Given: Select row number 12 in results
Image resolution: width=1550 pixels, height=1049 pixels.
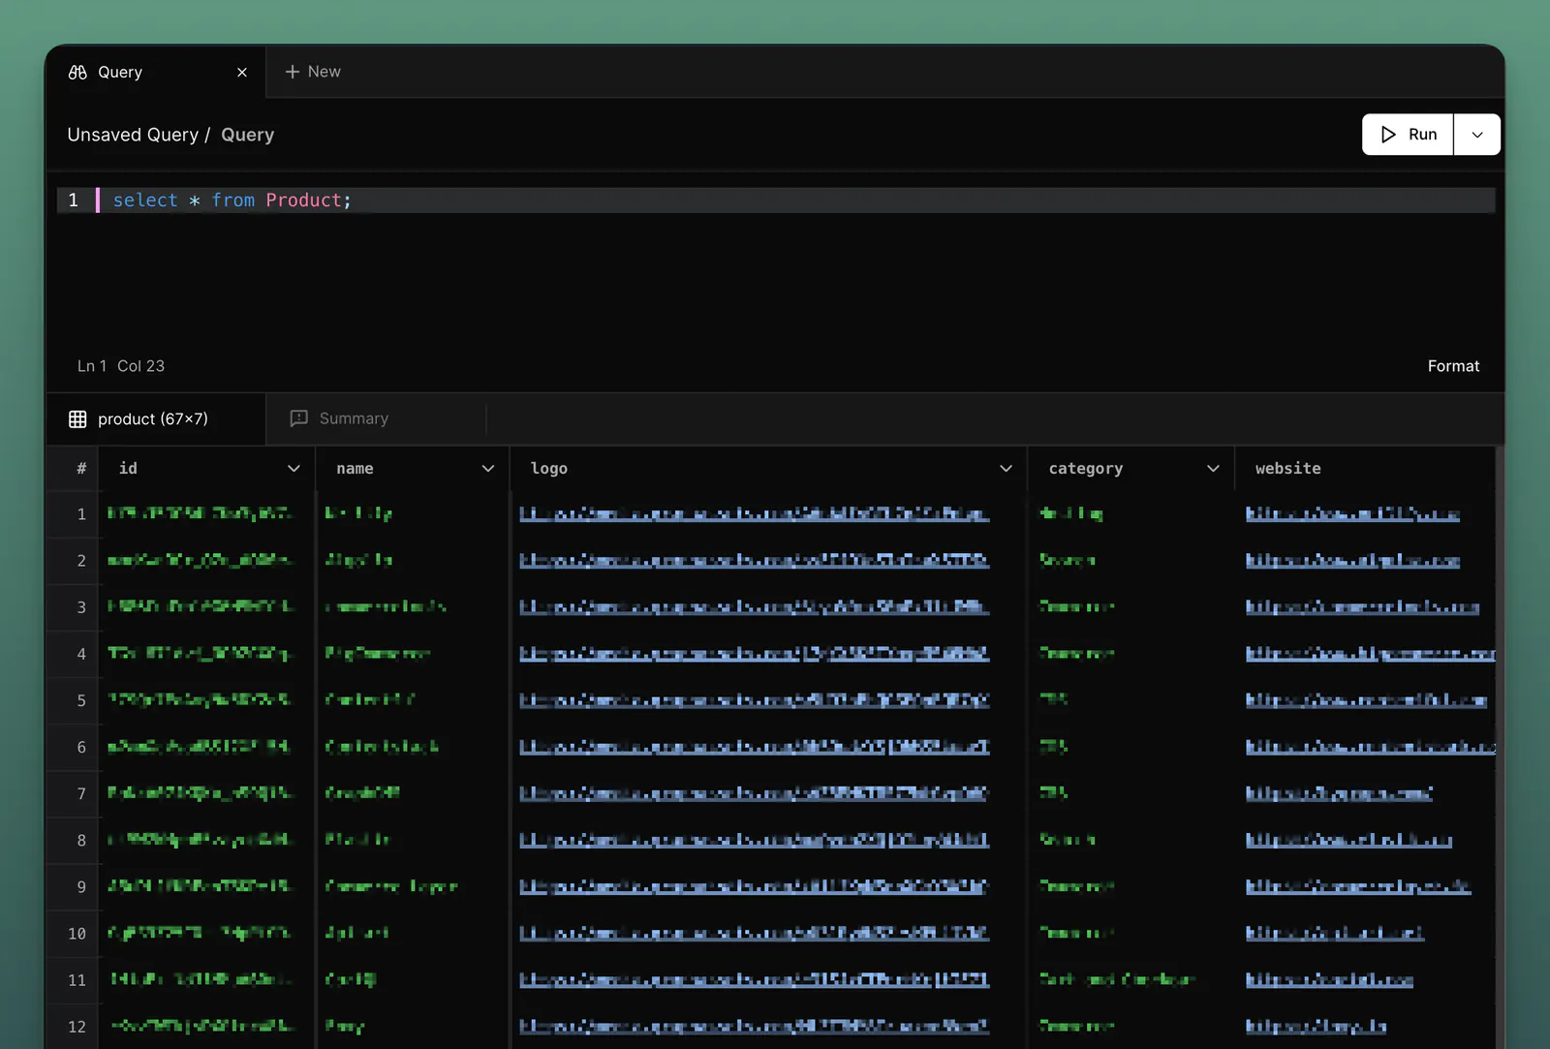Looking at the screenshot, I should (x=77, y=1027).
